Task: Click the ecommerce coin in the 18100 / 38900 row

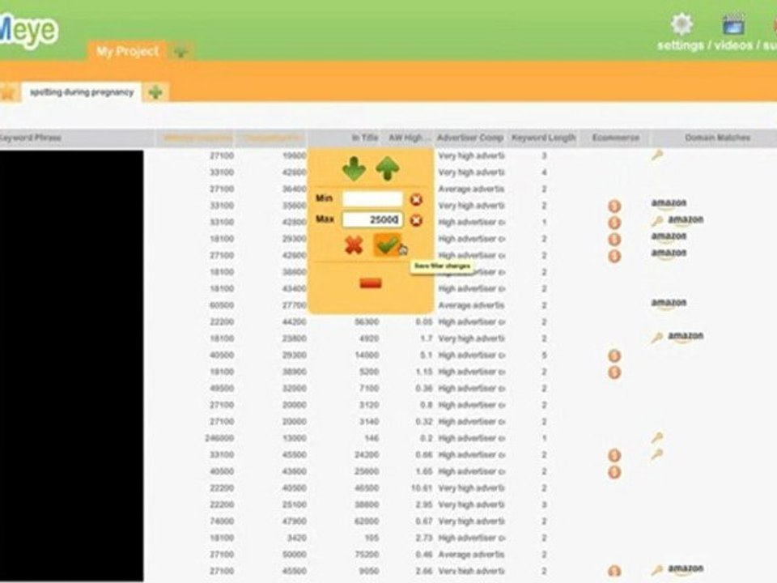Action: click(x=614, y=372)
